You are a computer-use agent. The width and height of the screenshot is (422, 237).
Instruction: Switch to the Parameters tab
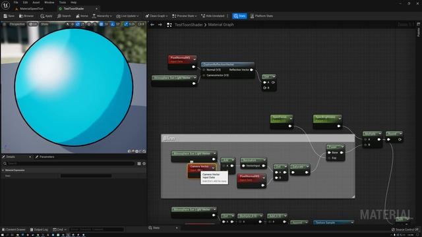tap(45, 157)
